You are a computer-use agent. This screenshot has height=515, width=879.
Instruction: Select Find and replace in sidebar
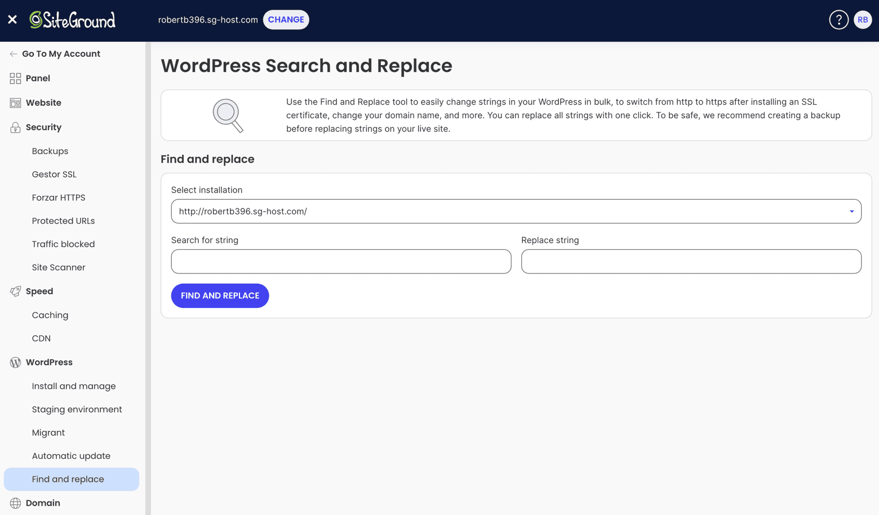pyautogui.click(x=72, y=480)
